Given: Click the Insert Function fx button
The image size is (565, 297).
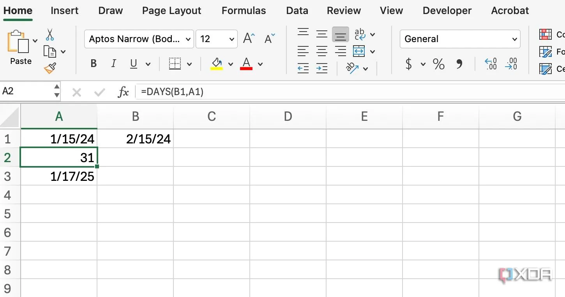Looking at the screenshot, I should tap(123, 92).
